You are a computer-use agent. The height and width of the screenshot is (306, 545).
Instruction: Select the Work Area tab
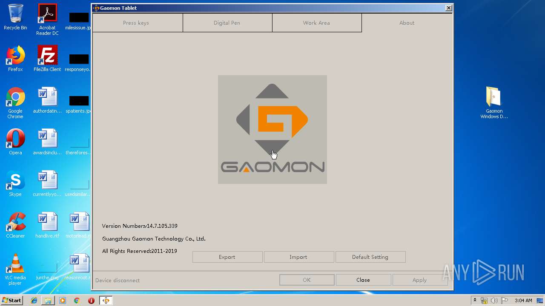pyautogui.click(x=317, y=23)
